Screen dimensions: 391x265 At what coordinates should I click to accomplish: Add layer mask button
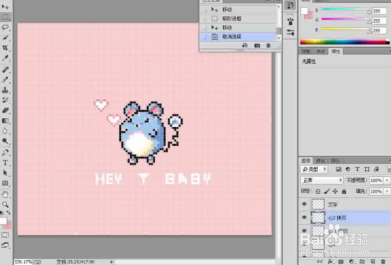[341, 261]
